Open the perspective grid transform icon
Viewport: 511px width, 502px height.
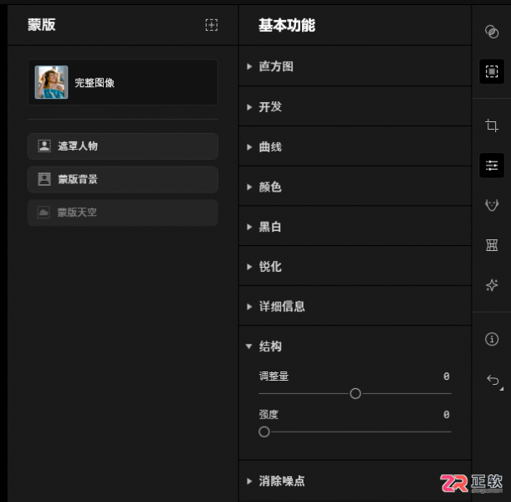(x=492, y=245)
